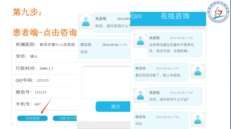231x129 pixels.
Task: Select message 这种情况建议您最好不要再化妆
Action: coord(175,45)
